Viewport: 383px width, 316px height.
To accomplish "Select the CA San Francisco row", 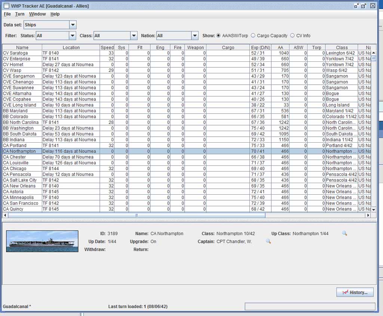I will point(187,203).
